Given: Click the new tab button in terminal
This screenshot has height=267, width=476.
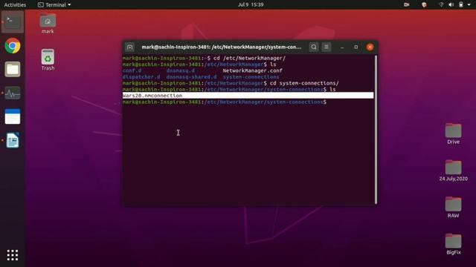Looking at the screenshot, I should [130, 47].
